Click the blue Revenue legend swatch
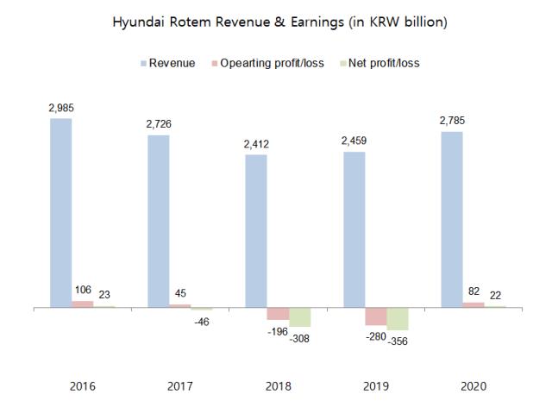Viewport: 552px width, 407px height. point(143,64)
